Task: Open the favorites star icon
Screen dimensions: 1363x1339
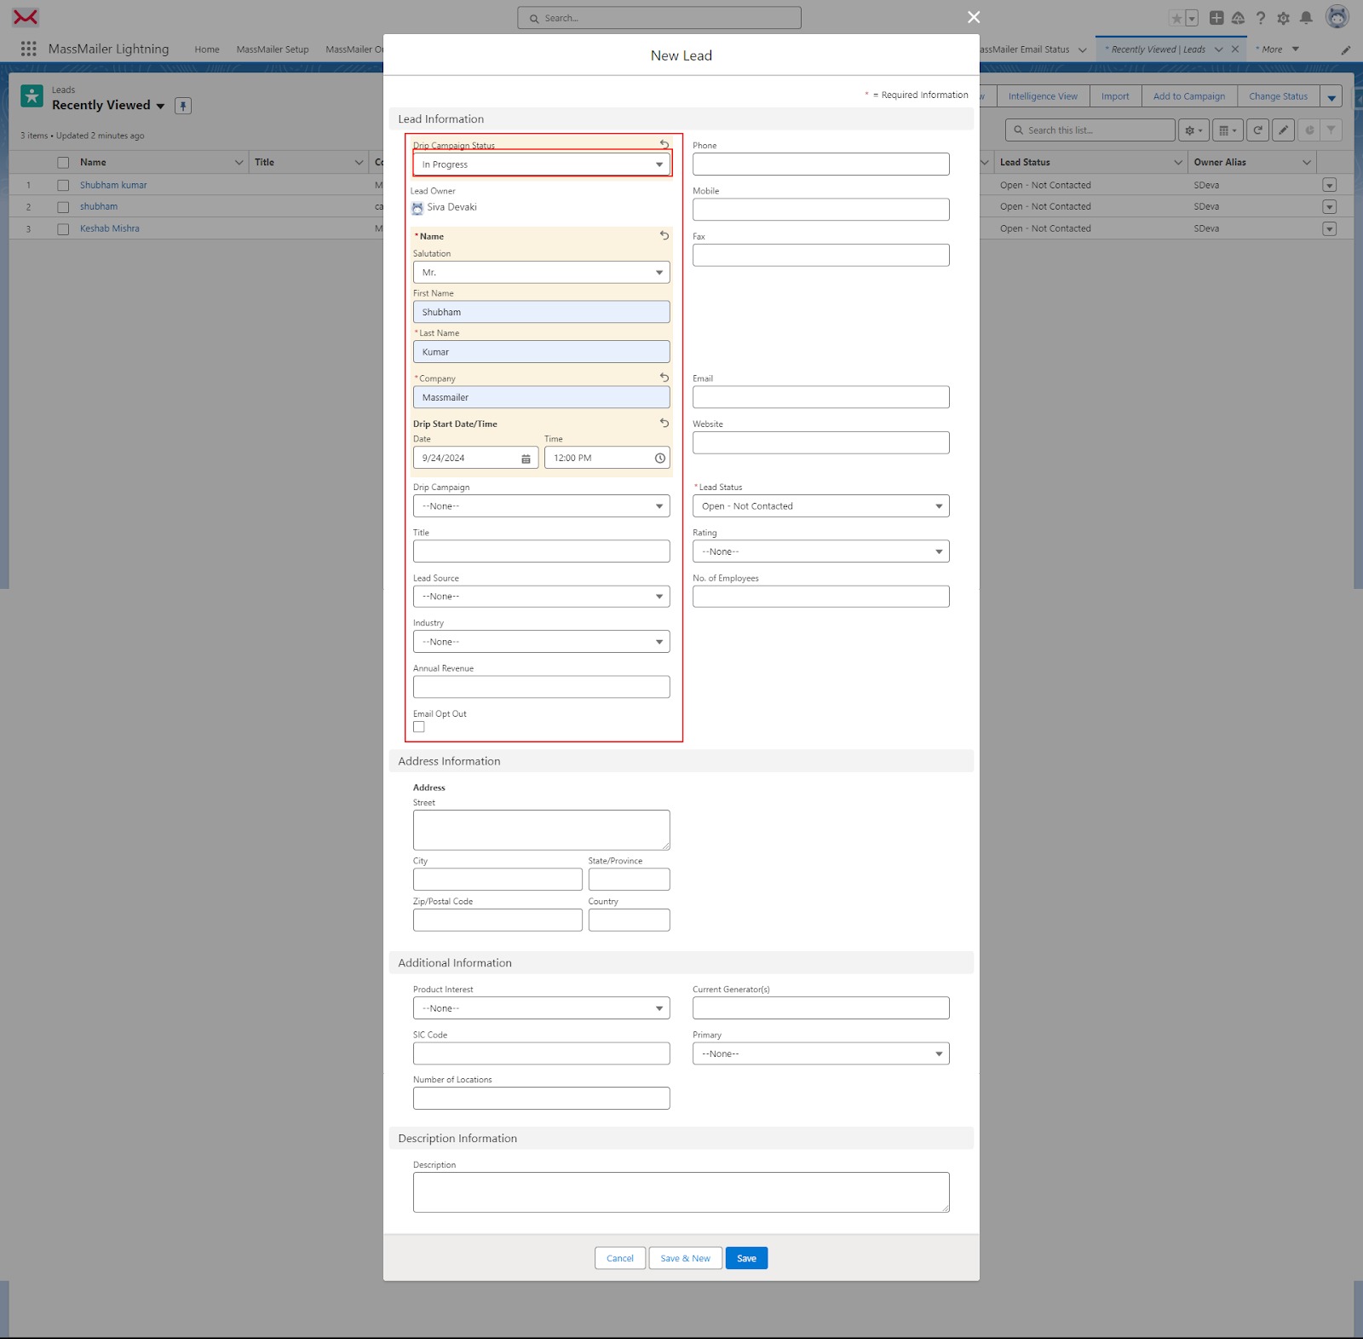Action: pyautogui.click(x=1176, y=18)
